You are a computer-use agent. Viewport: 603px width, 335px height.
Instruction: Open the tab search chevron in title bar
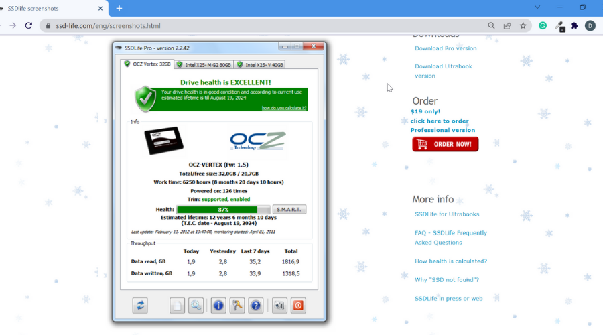(x=537, y=7)
